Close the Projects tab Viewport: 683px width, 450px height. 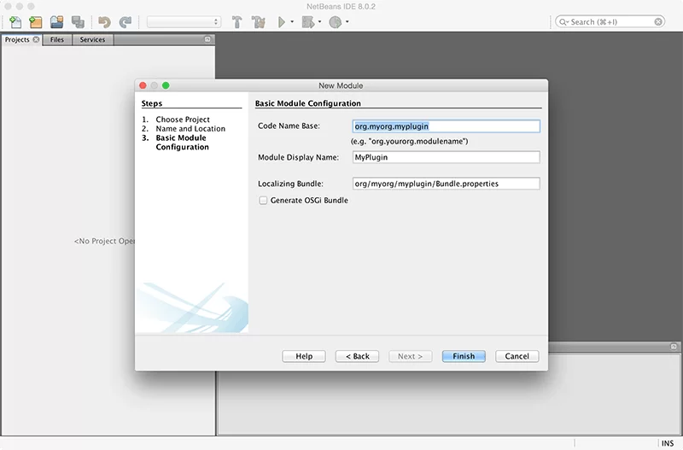tap(36, 39)
